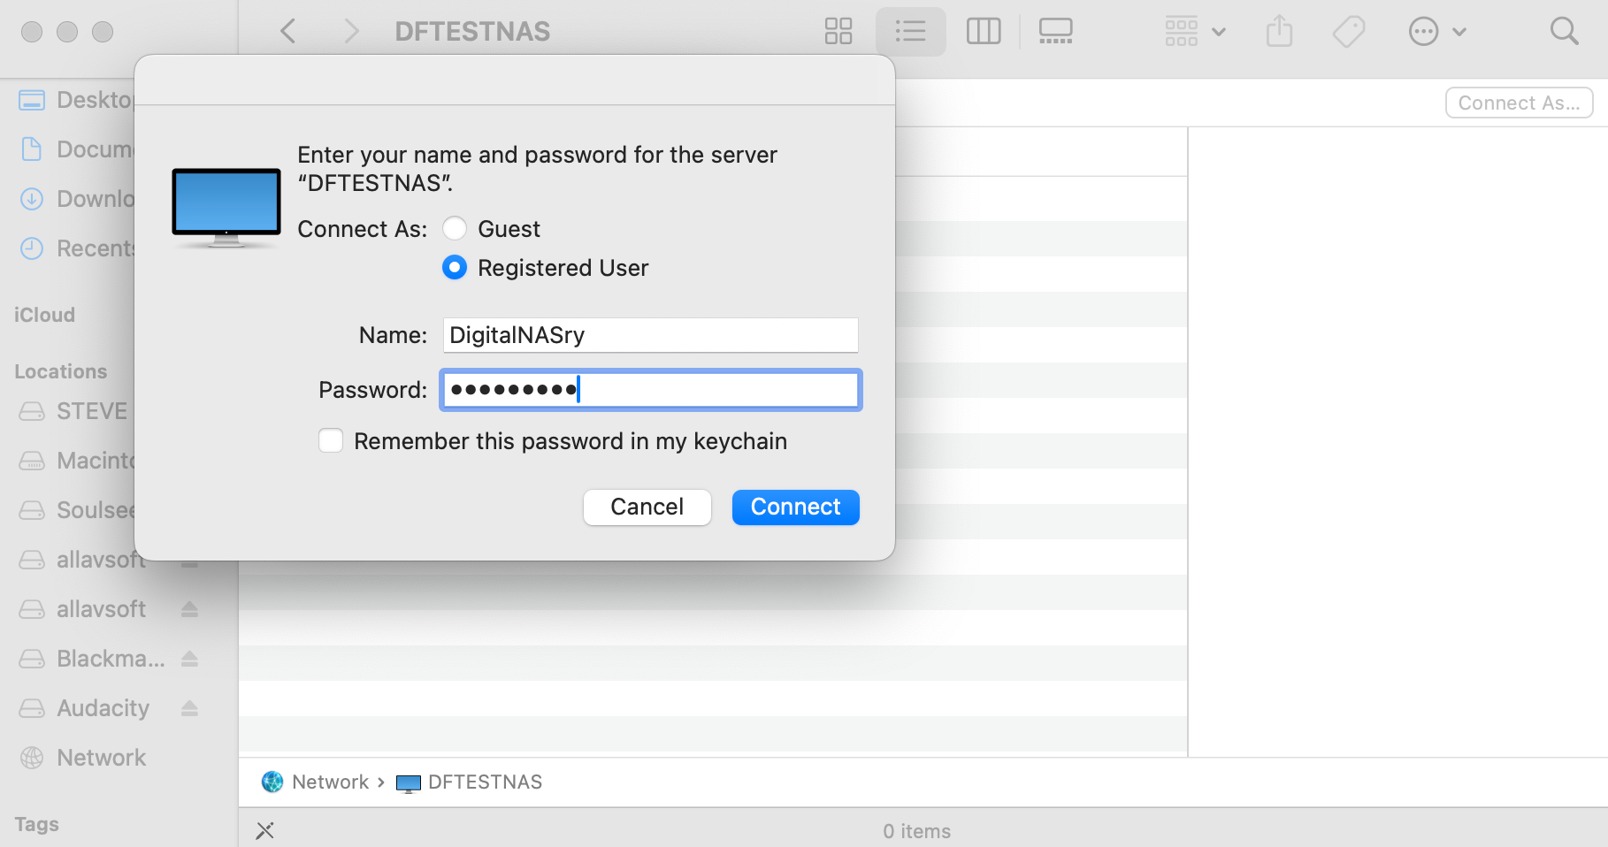Switch to column view in toolbar
The width and height of the screenshot is (1608, 847).
(x=984, y=32)
